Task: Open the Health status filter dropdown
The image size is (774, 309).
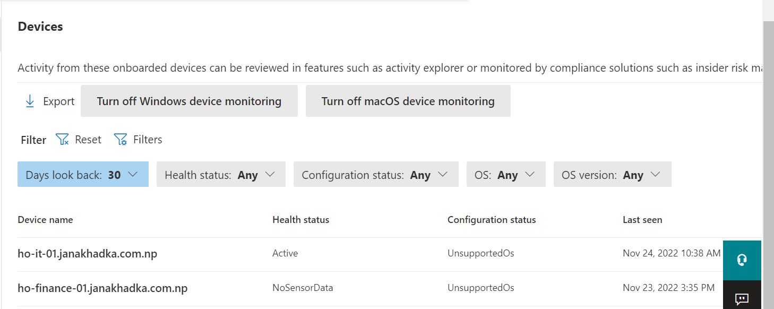Action: pyautogui.click(x=221, y=175)
